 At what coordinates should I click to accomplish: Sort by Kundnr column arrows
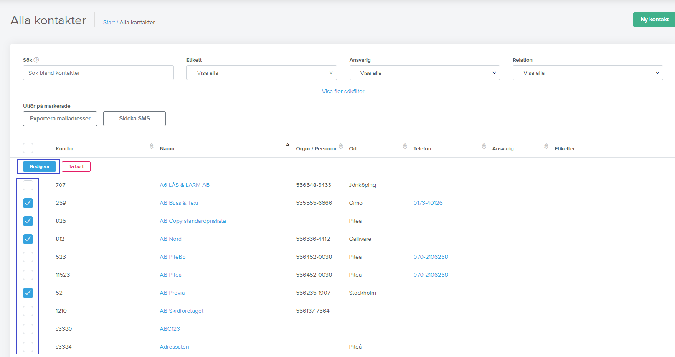(151, 146)
